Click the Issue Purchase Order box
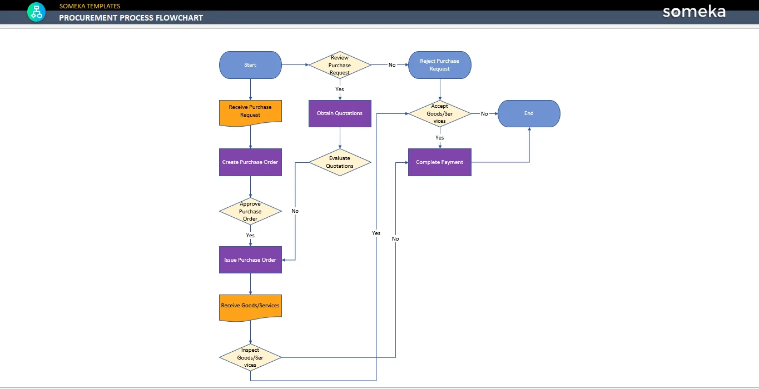The width and height of the screenshot is (759, 389). 250,260
